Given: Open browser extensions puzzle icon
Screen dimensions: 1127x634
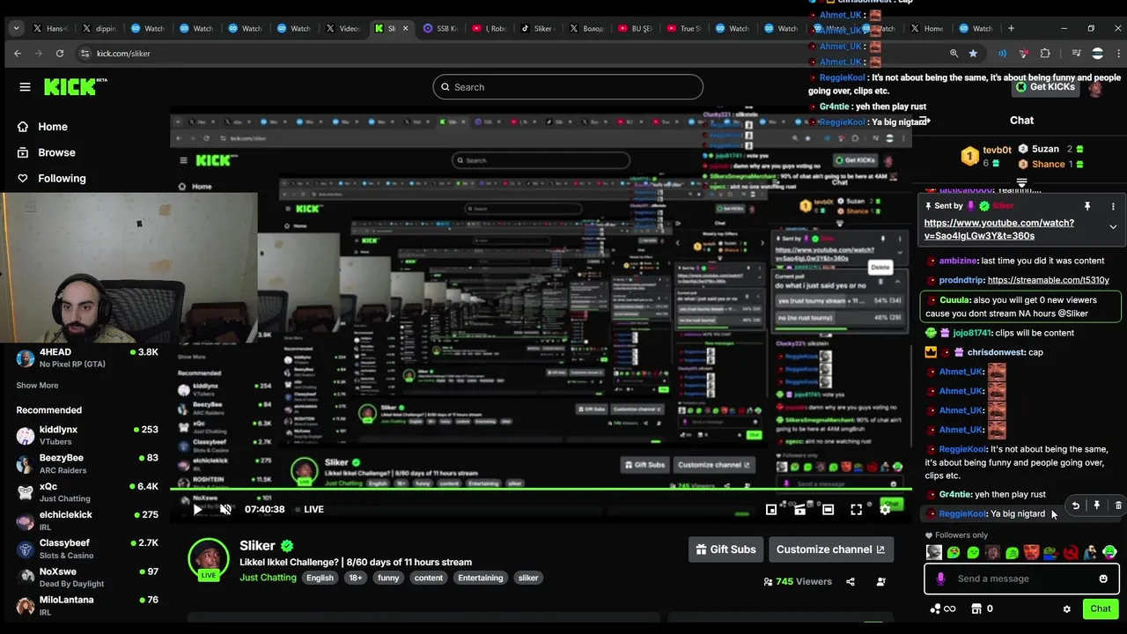Looking at the screenshot, I should pos(1045,53).
